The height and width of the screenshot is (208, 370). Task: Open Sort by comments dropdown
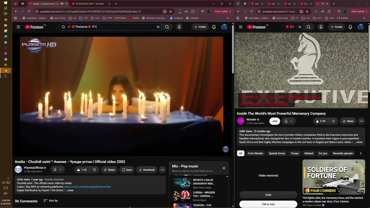pyautogui.click(x=51, y=201)
